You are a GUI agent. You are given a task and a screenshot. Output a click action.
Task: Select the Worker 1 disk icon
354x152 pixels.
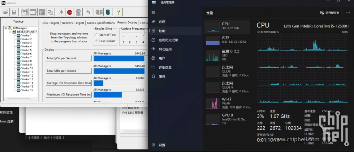point(18,35)
